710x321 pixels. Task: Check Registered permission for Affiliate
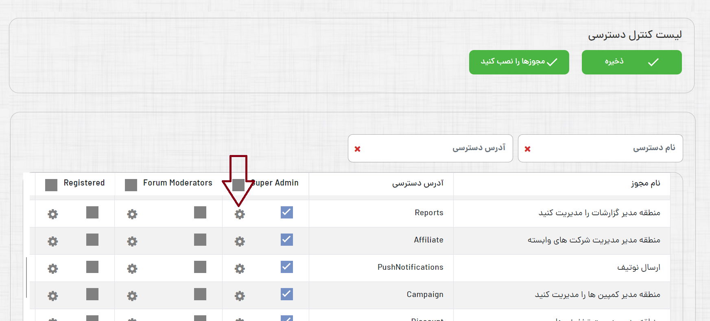(92, 240)
